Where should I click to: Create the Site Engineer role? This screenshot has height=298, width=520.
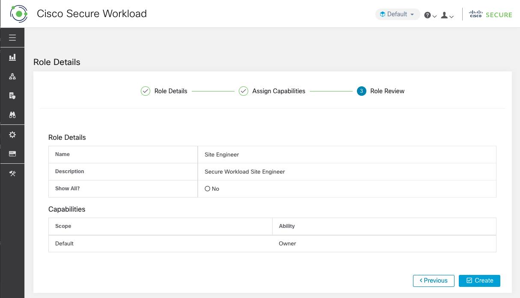point(479,280)
